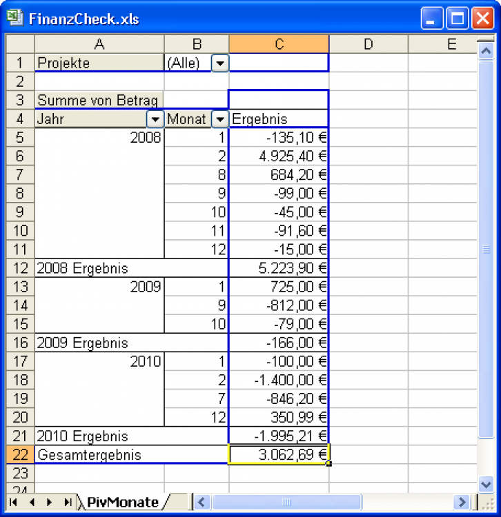The image size is (501, 517).
Task: Click horizontal scrollbar left arrow
Action: tap(202, 502)
